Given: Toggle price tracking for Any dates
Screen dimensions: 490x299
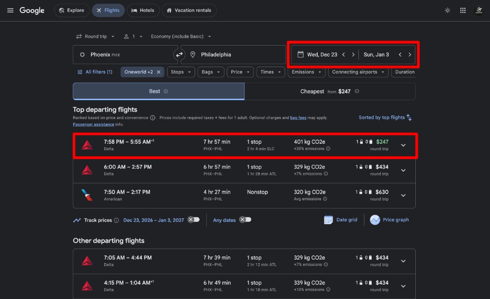Looking at the screenshot, I should (x=245, y=219).
